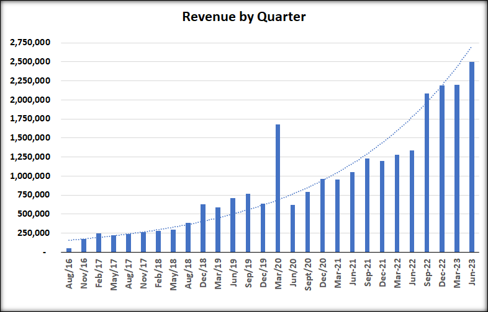This screenshot has width=488, height=312.
Task: Click the Aug/16 bar
Action: pos(69,250)
